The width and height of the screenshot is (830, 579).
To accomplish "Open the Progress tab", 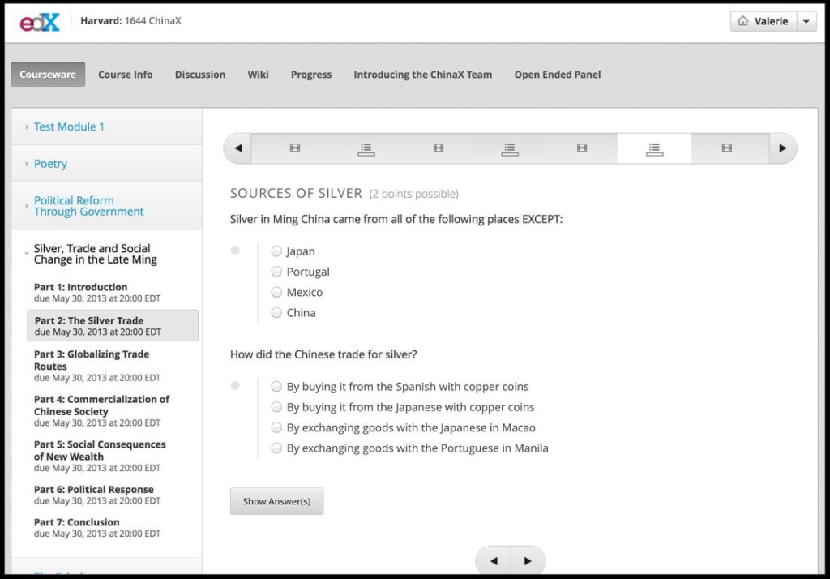I will point(311,75).
